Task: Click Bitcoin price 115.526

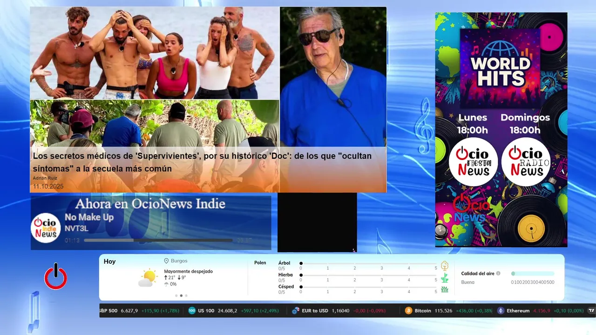Action: click(443, 310)
